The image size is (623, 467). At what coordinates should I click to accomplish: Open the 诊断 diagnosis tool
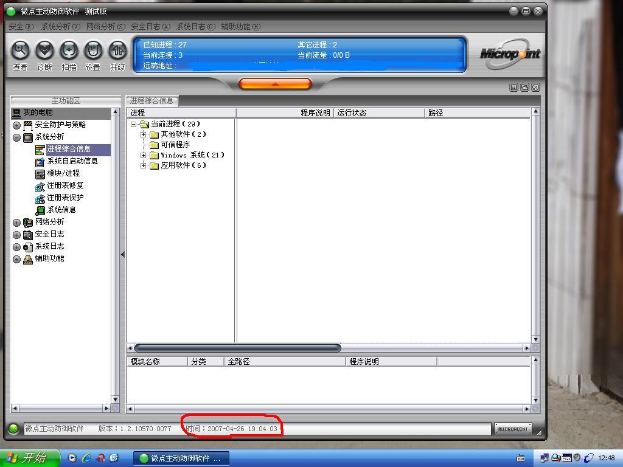pyautogui.click(x=44, y=51)
